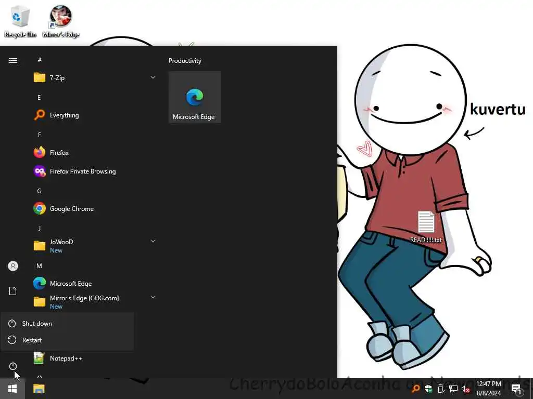Click the Microsoft Edge Productivity tile
533x399 pixels.
(x=195, y=97)
